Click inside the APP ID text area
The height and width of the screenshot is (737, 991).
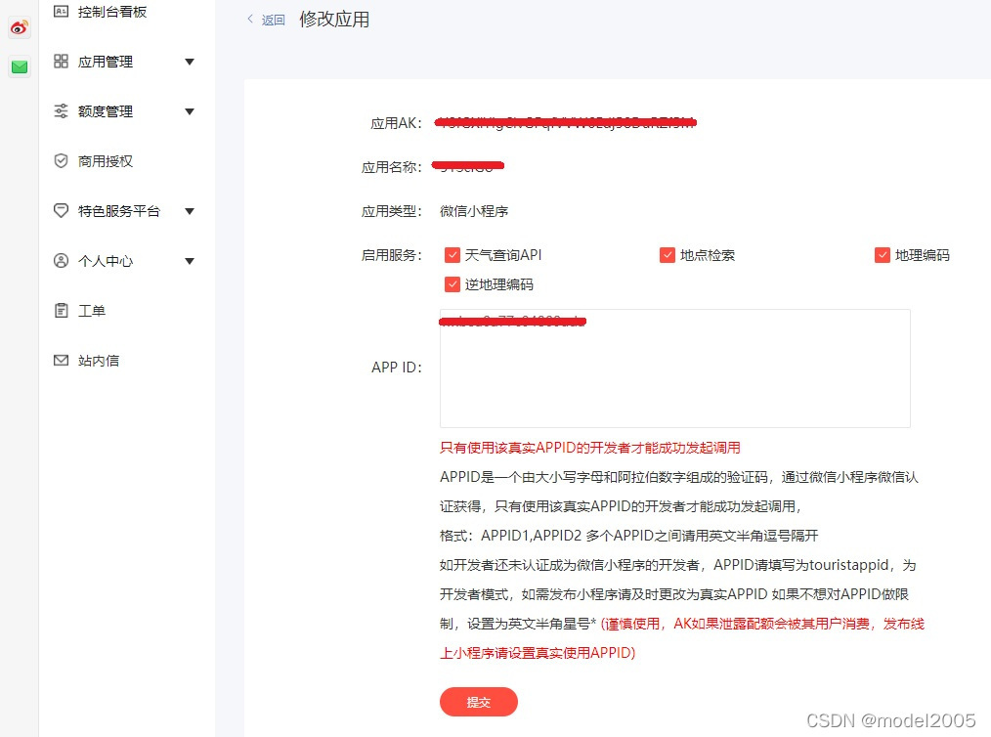675,368
